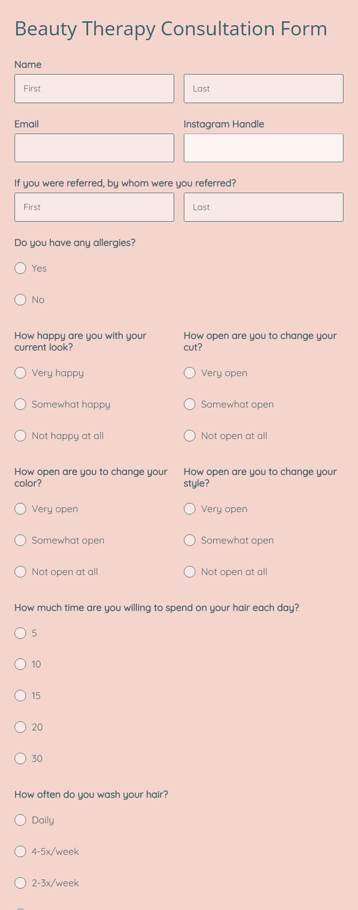Pick Very open to change style

coord(190,509)
